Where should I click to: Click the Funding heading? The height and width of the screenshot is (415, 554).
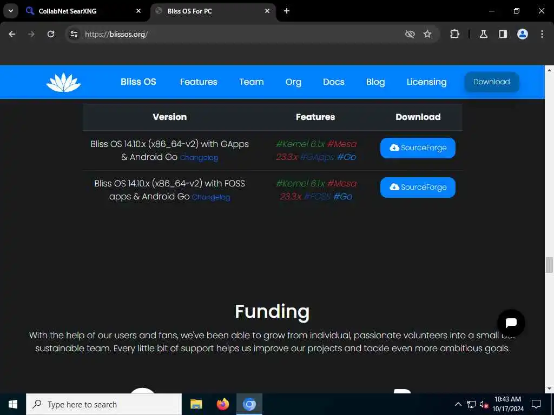(272, 312)
